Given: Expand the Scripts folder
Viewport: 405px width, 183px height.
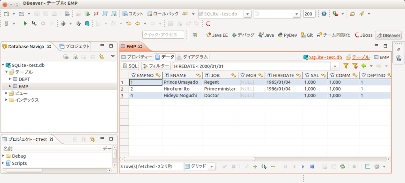Looking at the screenshot, I should click(3, 163).
